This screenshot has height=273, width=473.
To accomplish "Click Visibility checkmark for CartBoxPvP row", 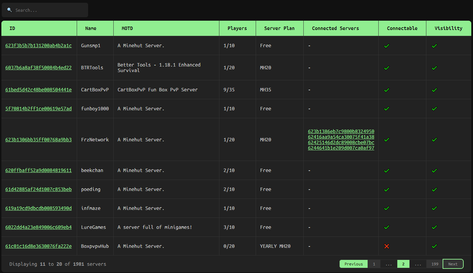I will tap(434, 90).
